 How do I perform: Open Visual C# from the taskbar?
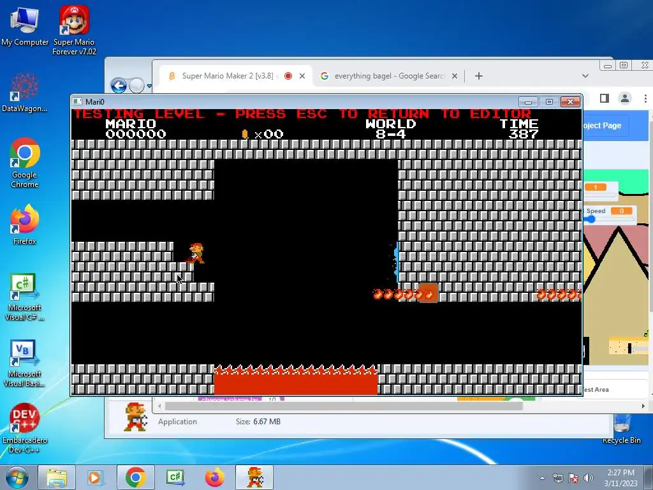175,477
